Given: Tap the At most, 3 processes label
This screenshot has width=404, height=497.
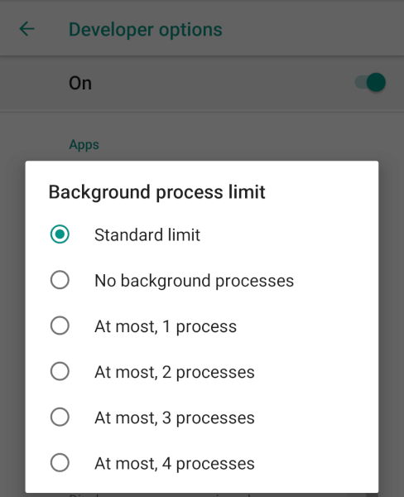Looking at the screenshot, I should (175, 417).
